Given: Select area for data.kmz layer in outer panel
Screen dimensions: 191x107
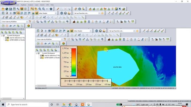Looking at the screenshot, I should tap(17, 38).
